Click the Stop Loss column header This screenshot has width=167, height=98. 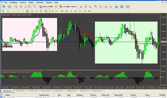click(x=103, y=95)
